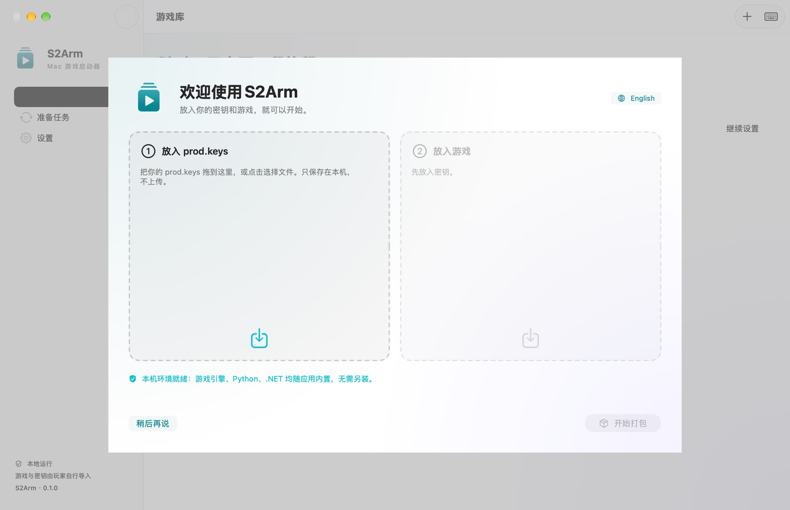
Task: Click the 游戏与密钥由玩家自行导入 text
Action: click(x=53, y=476)
